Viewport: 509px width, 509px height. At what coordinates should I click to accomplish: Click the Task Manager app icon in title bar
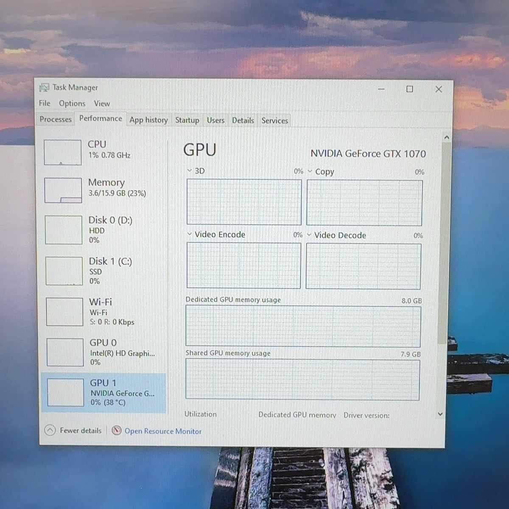(44, 88)
